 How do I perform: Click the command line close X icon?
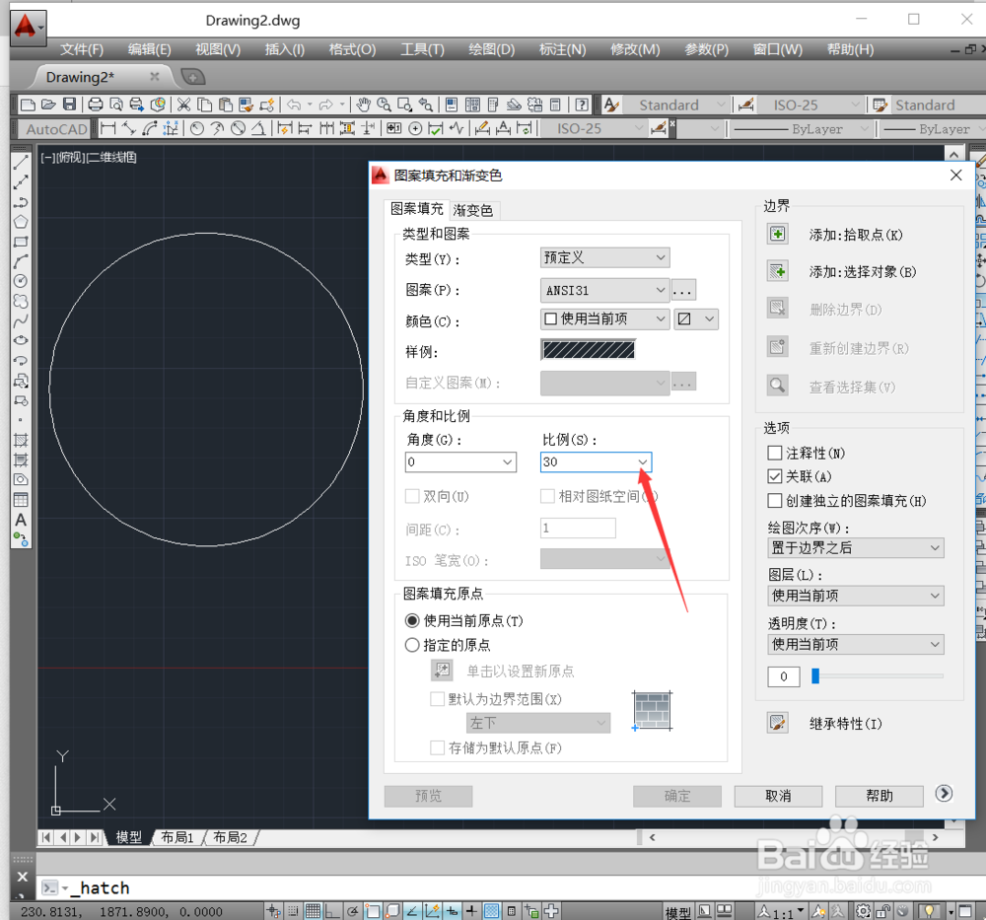pyautogui.click(x=23, y=876)
